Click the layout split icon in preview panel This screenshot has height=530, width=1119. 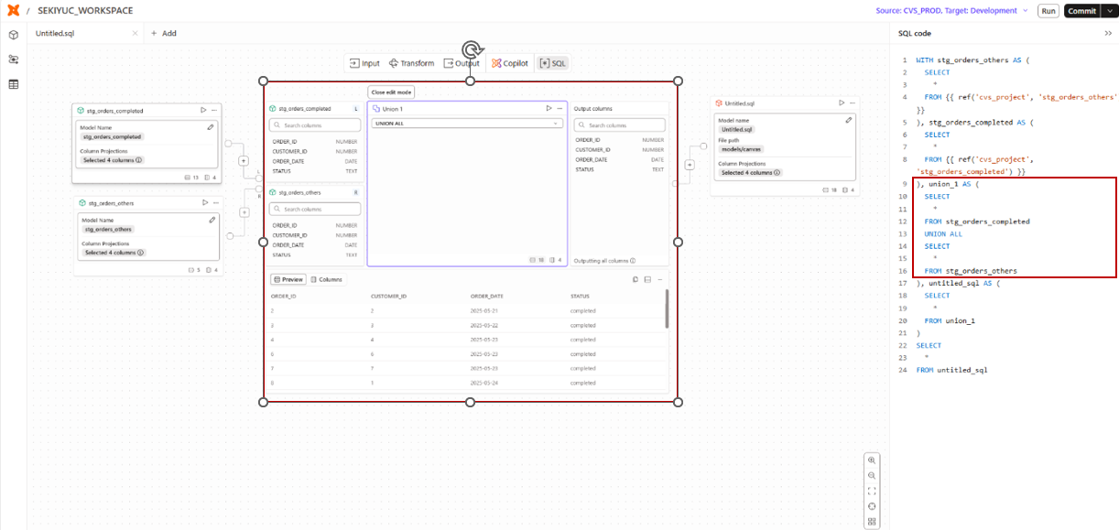647,279
